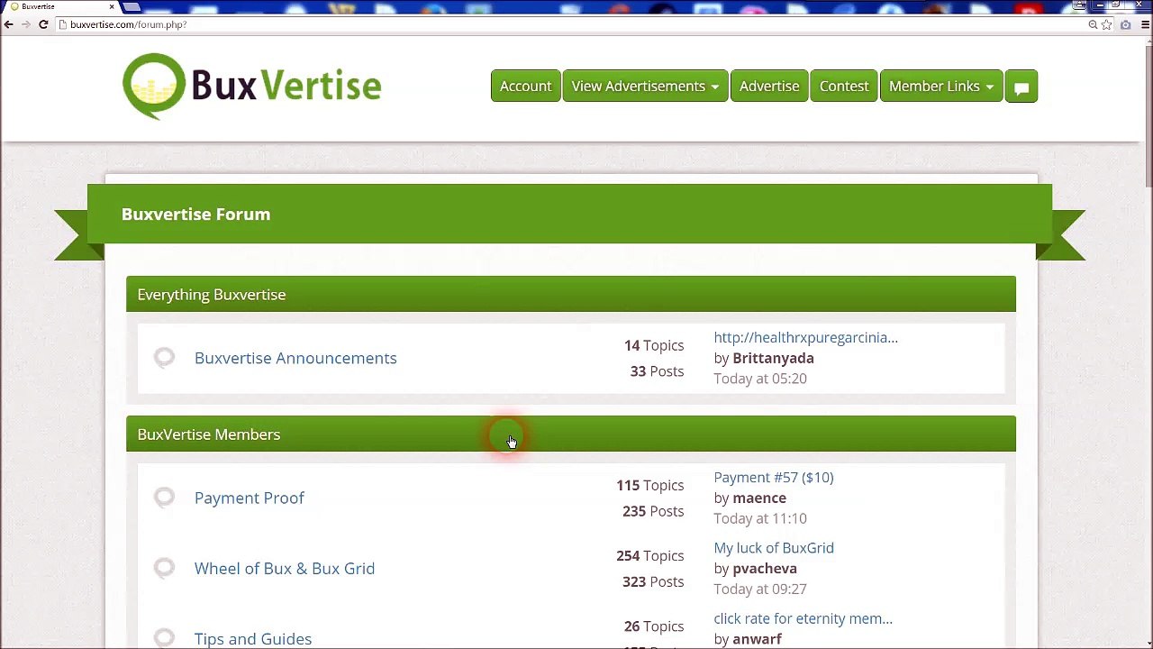Screen dimensions: 1153x649
Task: Click the 14 Topics count
Action: (654, 345)
